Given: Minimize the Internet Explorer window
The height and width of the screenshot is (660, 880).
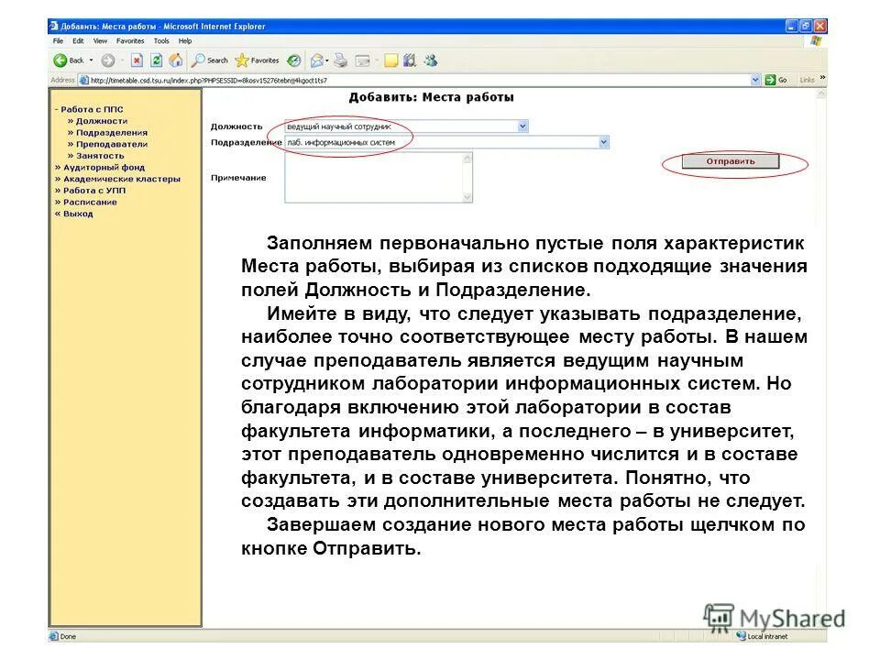Looking at the screenshot, I should pos(791,26).
